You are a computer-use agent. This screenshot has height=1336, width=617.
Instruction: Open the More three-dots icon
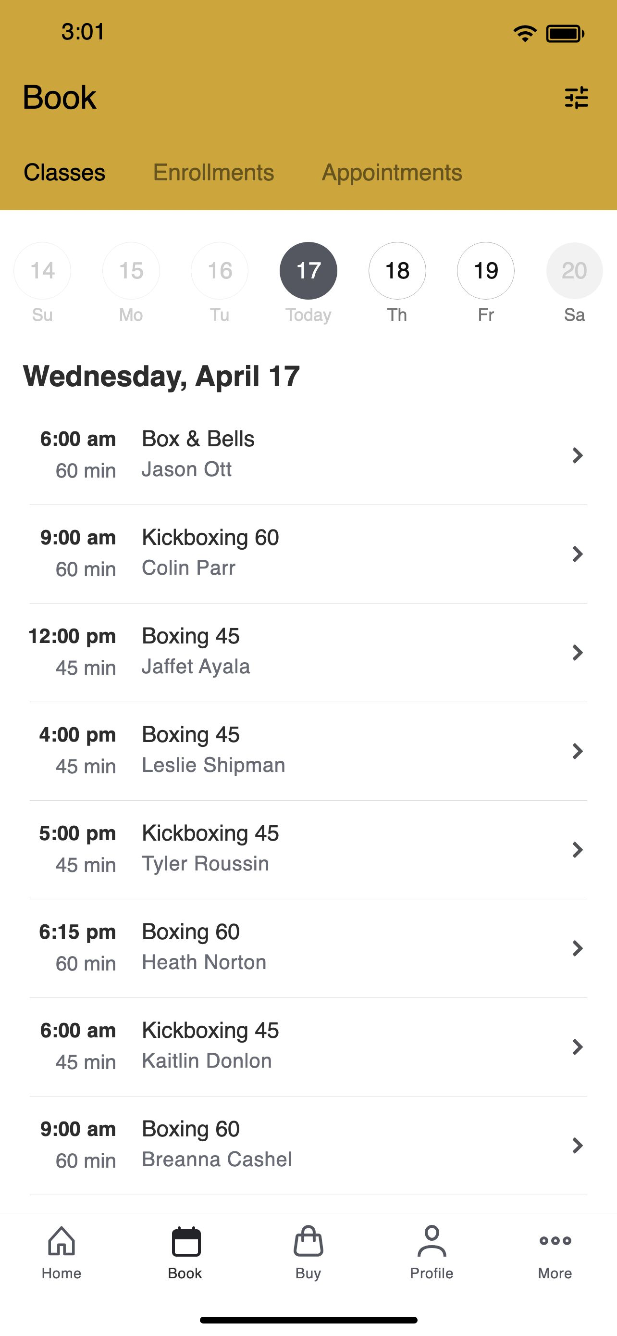555,1241
